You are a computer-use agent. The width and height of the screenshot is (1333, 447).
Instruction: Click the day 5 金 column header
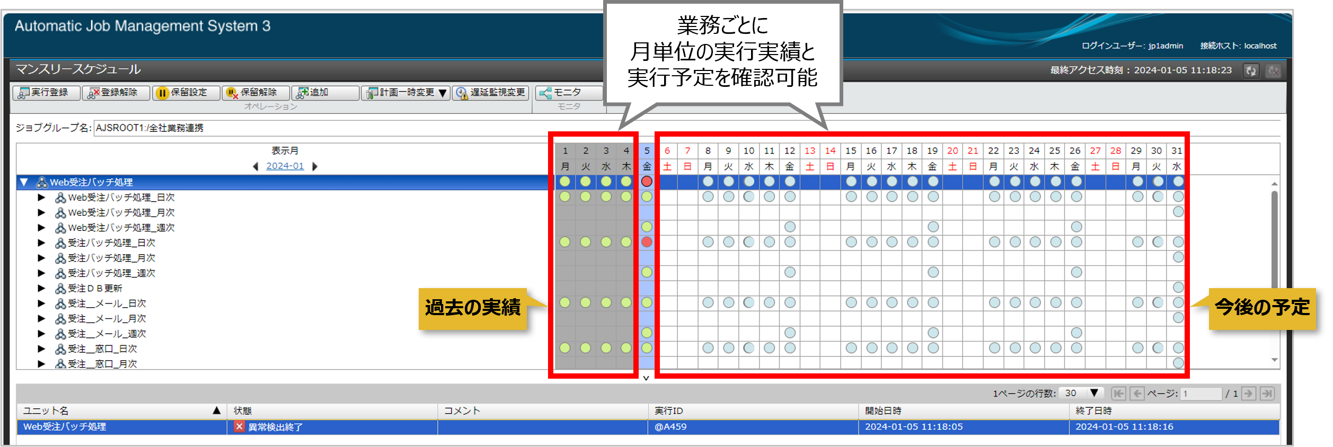click(647, 158)
